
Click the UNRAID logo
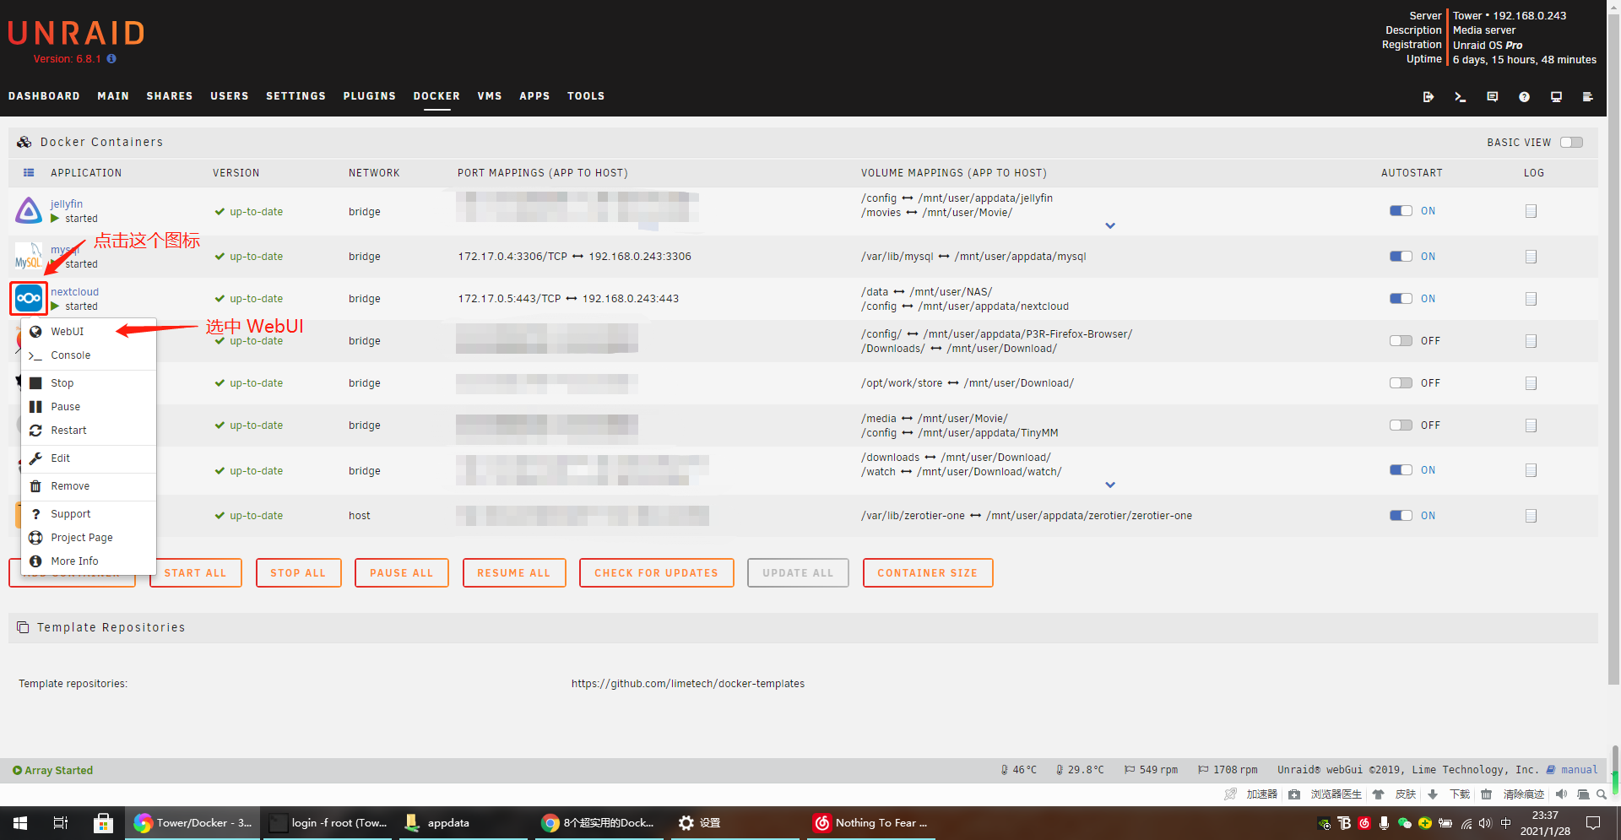click(x=76, y=33)
